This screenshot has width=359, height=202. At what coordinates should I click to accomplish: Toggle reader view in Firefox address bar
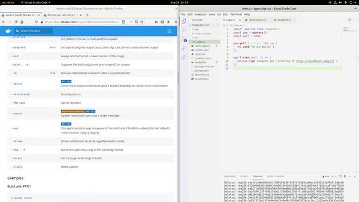point(123,22)
